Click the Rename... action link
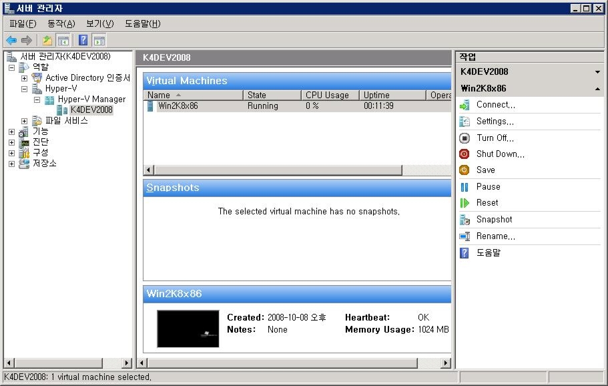608x386 pixels. 496,236
